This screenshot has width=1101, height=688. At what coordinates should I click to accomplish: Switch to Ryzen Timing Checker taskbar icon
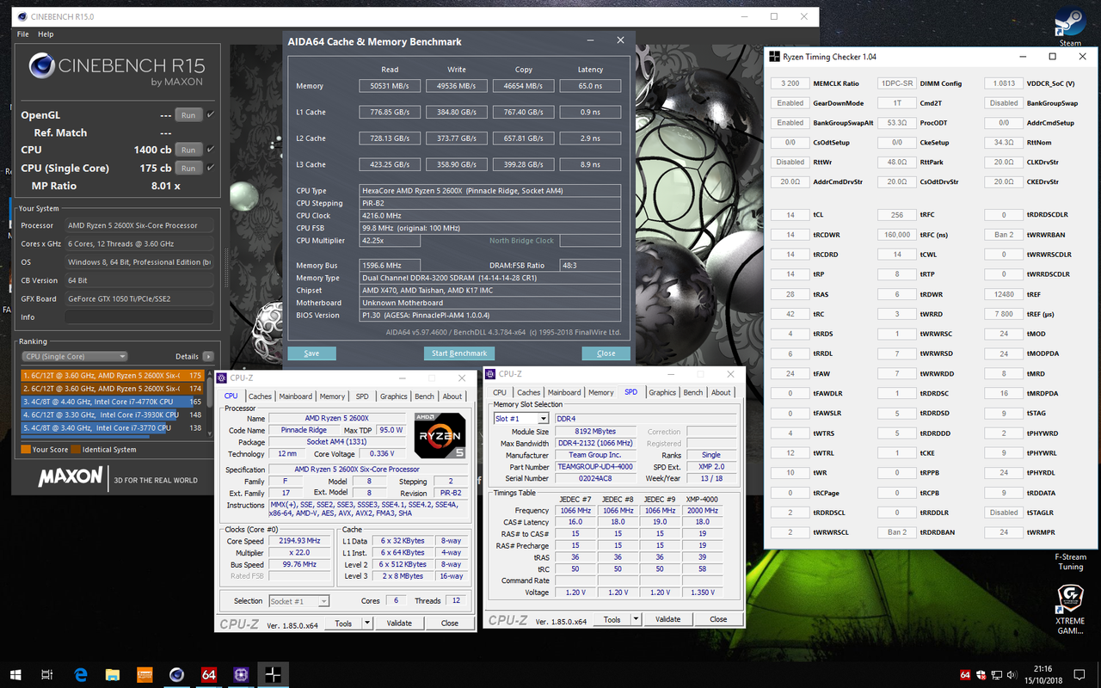272,675
